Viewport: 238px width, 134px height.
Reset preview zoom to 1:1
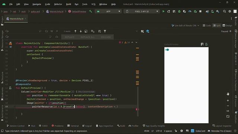pos(228,111)
